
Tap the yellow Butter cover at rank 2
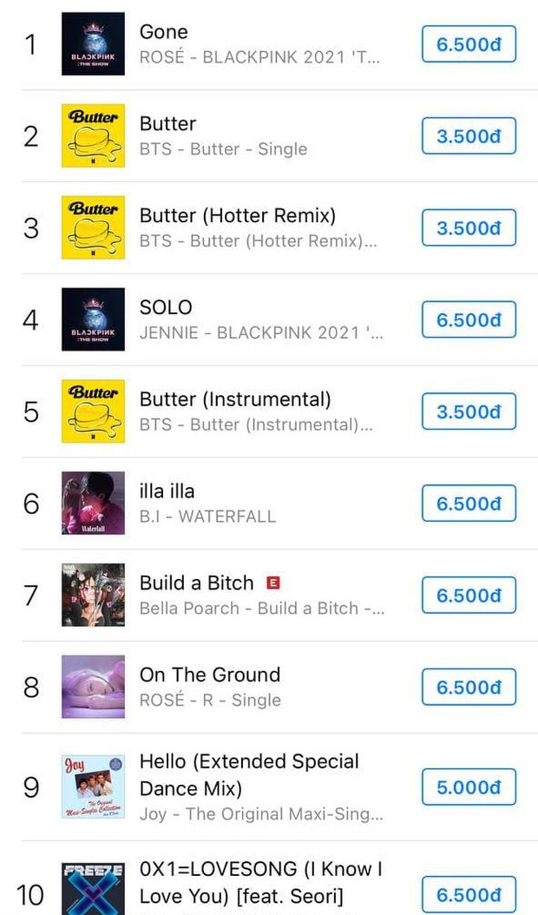tap(93, 136)
